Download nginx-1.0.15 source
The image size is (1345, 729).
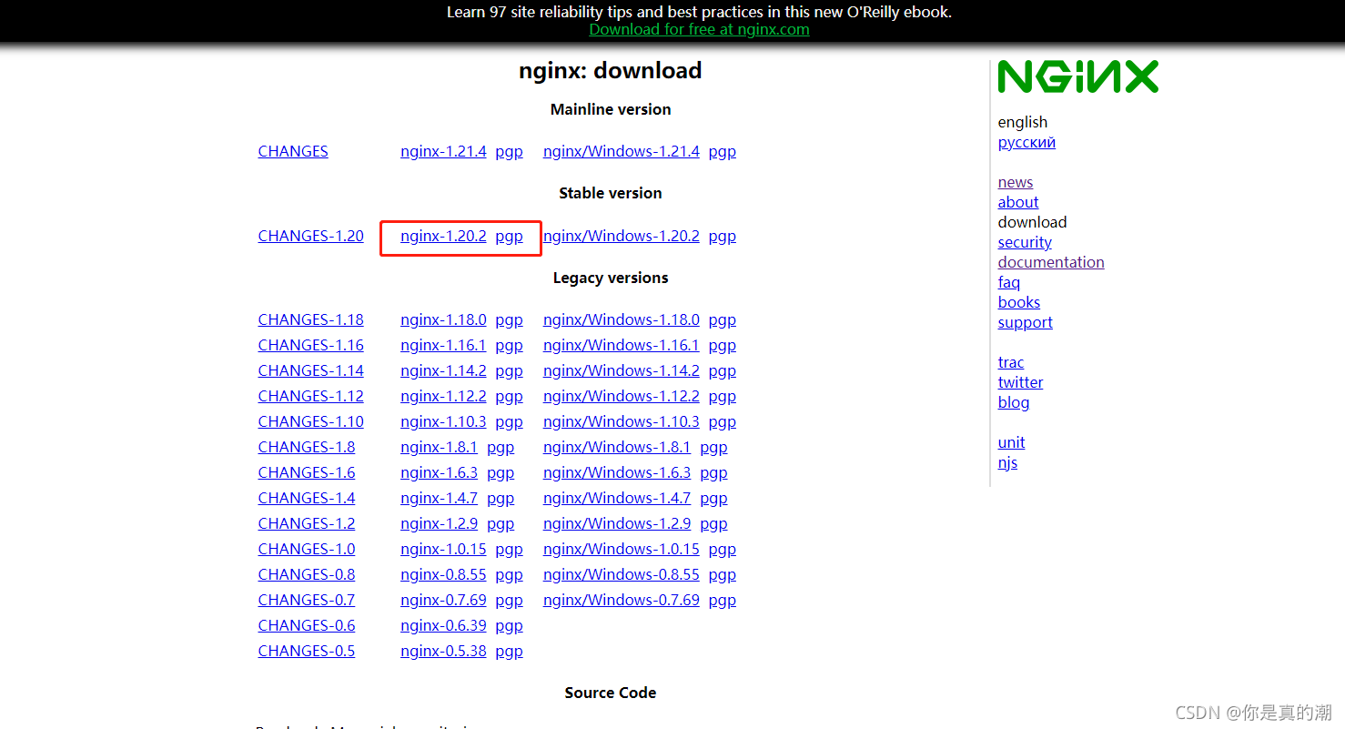coord(443,549)
